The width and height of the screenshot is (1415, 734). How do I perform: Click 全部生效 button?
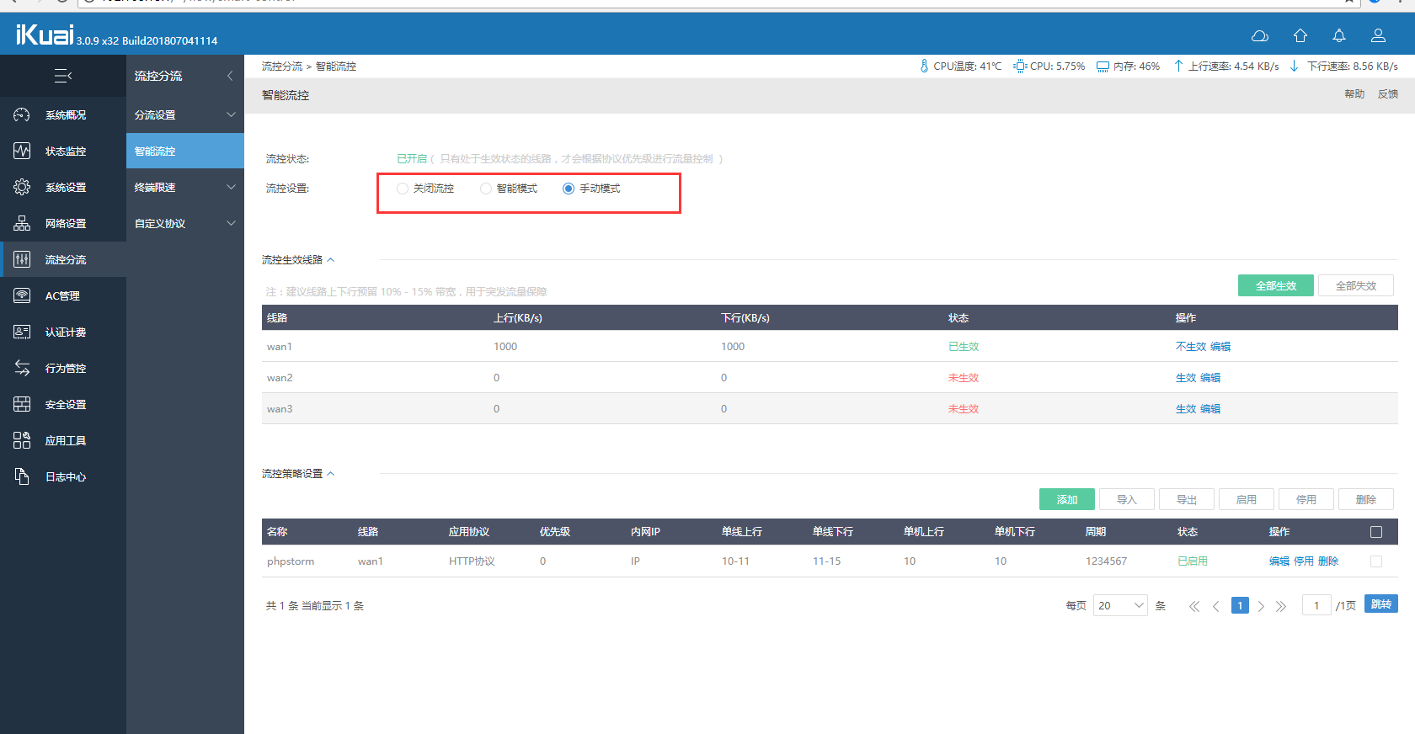1276,285
